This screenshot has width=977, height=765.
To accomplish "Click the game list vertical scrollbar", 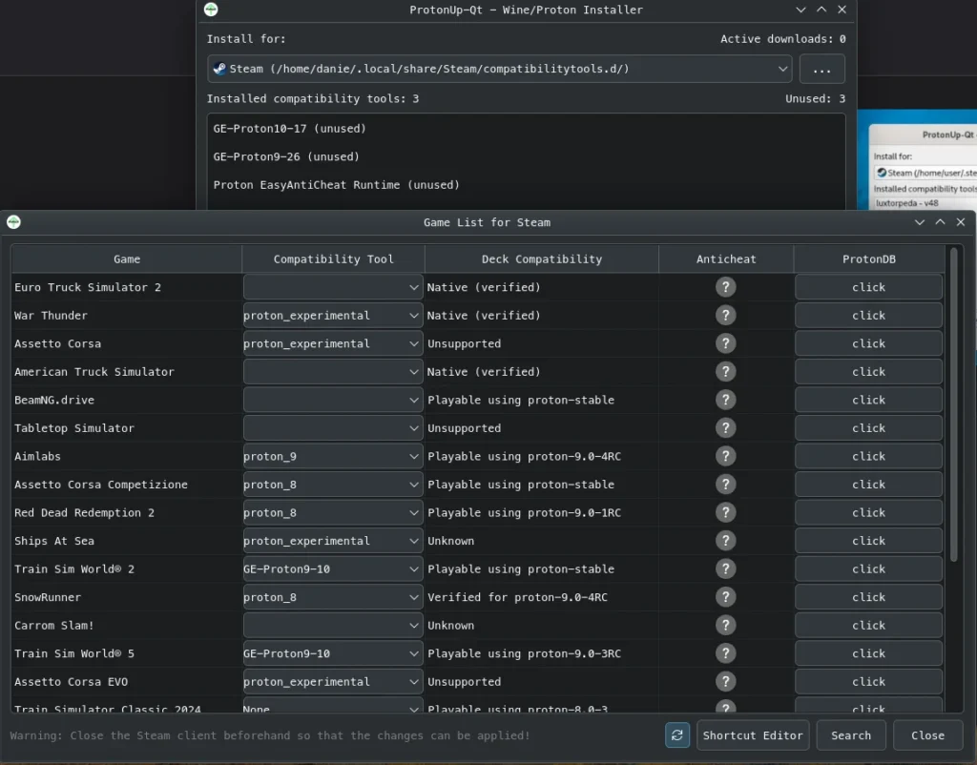I will click(x=953, y=405).
